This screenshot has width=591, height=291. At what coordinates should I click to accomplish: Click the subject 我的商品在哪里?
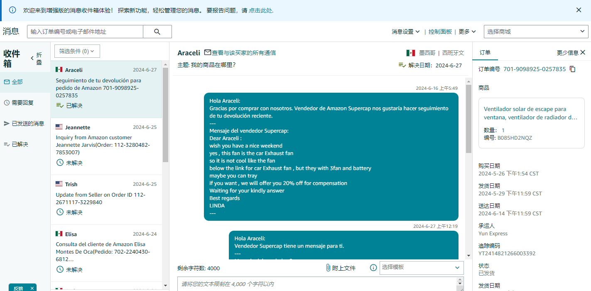pos(213,65)
